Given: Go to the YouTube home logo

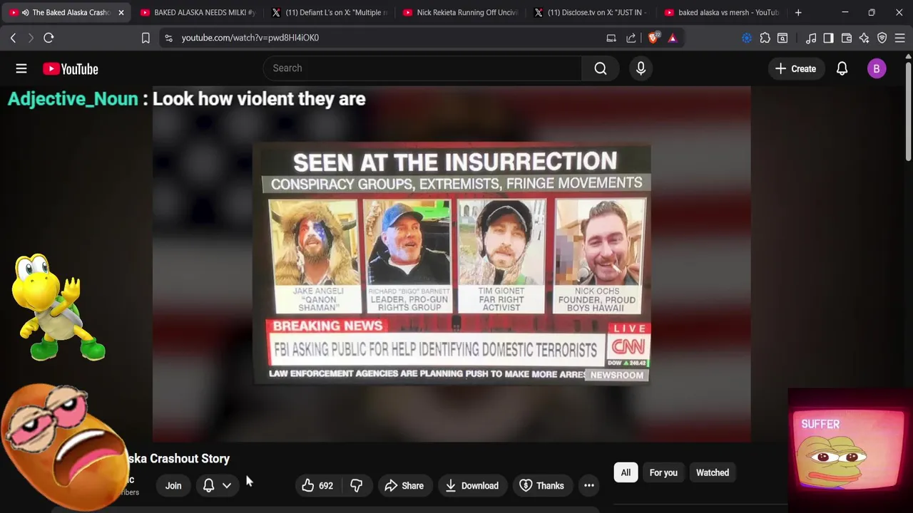Looking at the screenshot, I should 70,68.
